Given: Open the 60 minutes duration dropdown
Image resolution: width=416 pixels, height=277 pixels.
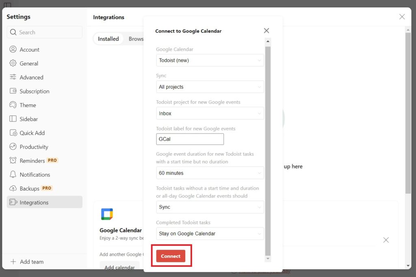Looking at the screenshot, I should 210,173.
